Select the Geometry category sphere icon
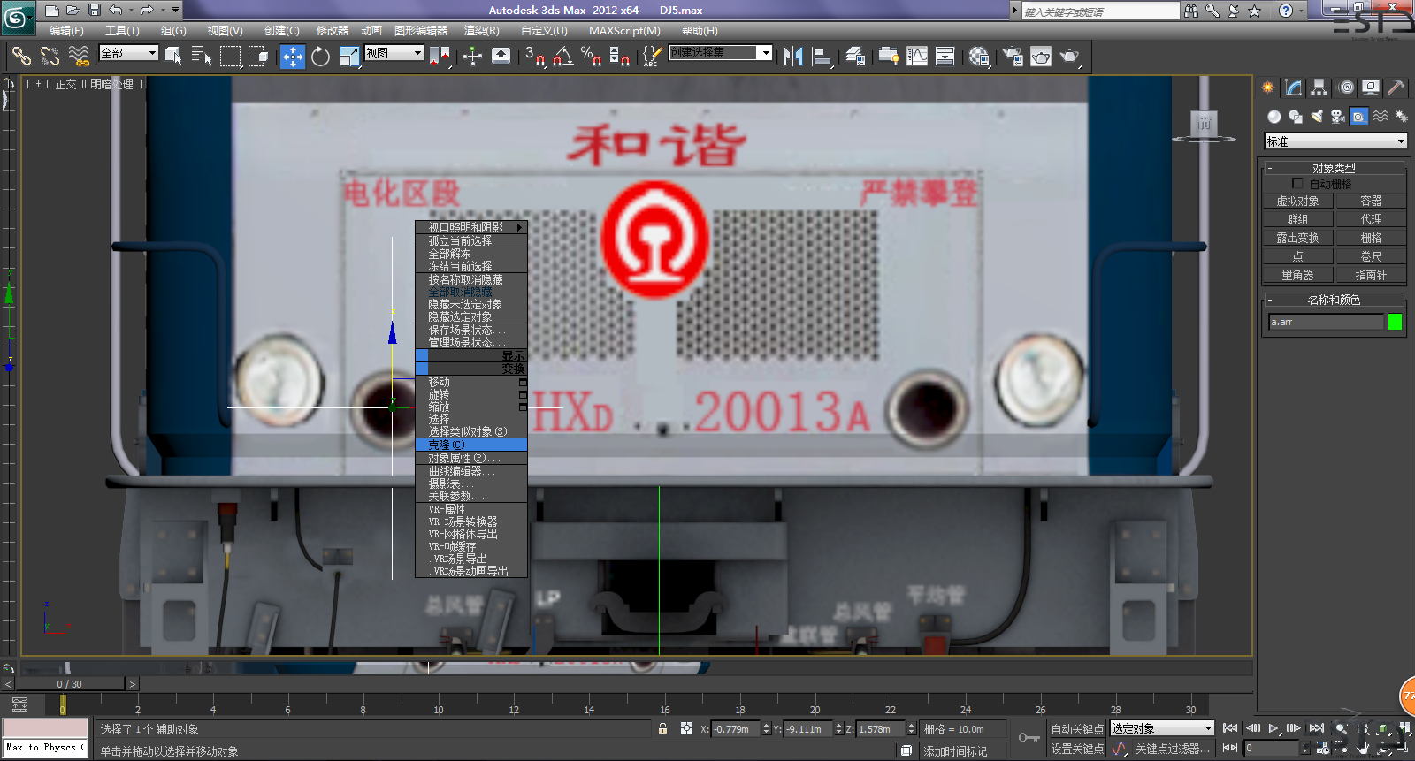 1273,117
